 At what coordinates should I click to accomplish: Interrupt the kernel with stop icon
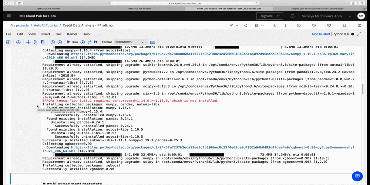(83, 42)
